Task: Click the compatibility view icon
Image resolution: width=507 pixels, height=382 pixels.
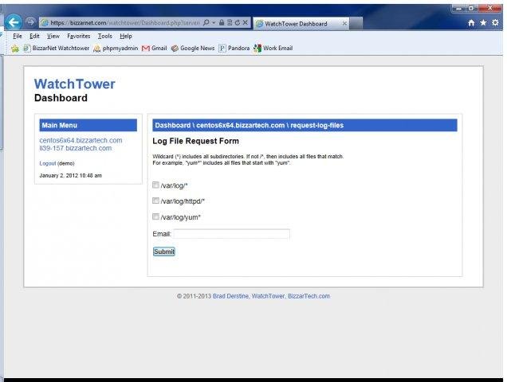Action: [230, 22]
